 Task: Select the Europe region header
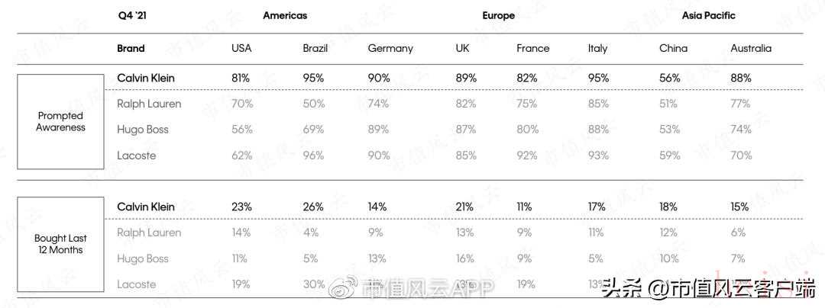[x=498, y=15]
